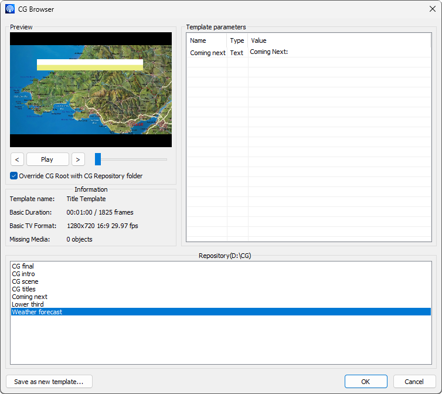The height and width of the screenshot is (394, 442).
Task: Edit the 'Coming Next:' value field
Action: pos(339,52)
